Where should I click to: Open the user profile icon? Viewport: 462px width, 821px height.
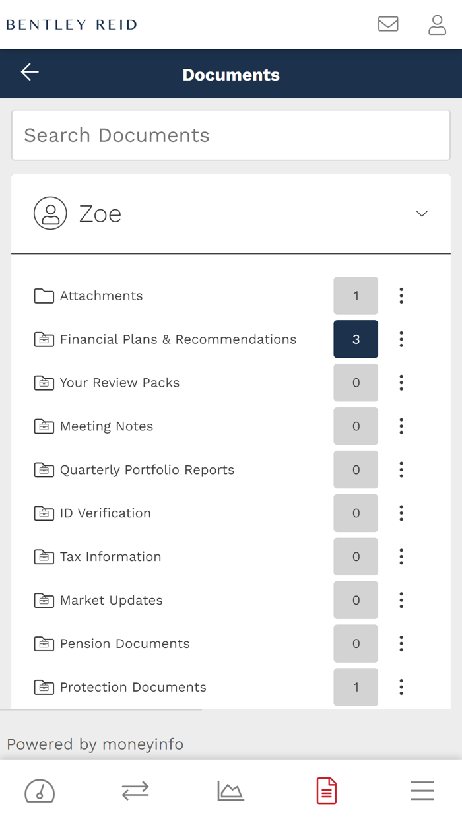point(437,24)
